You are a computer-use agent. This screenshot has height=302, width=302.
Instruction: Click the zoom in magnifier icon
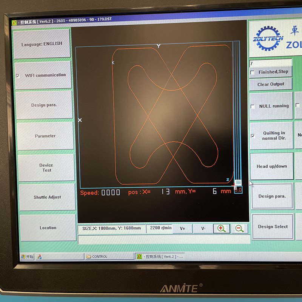[x=222, y=228]
